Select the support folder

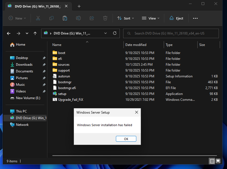coord(61,70)
